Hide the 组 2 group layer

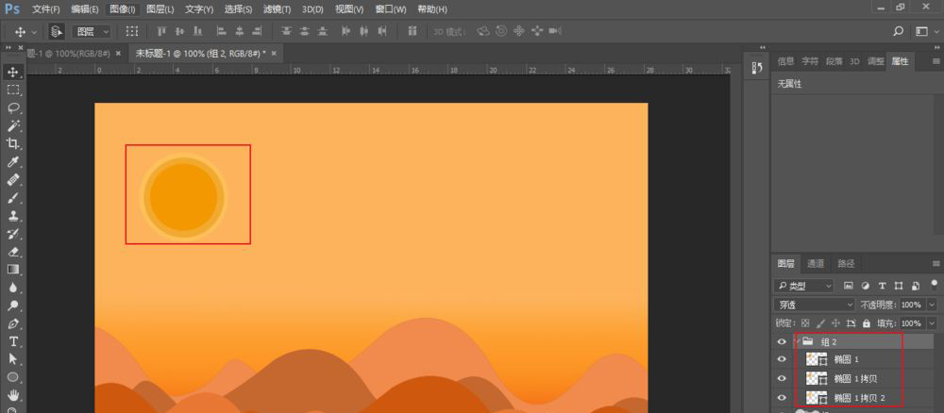pyautogui.click(x=782, y=341)
